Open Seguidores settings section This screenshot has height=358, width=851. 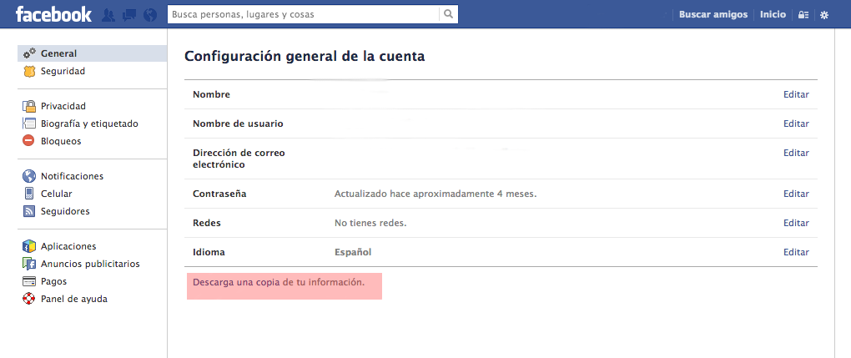click(x=65, y=211)
